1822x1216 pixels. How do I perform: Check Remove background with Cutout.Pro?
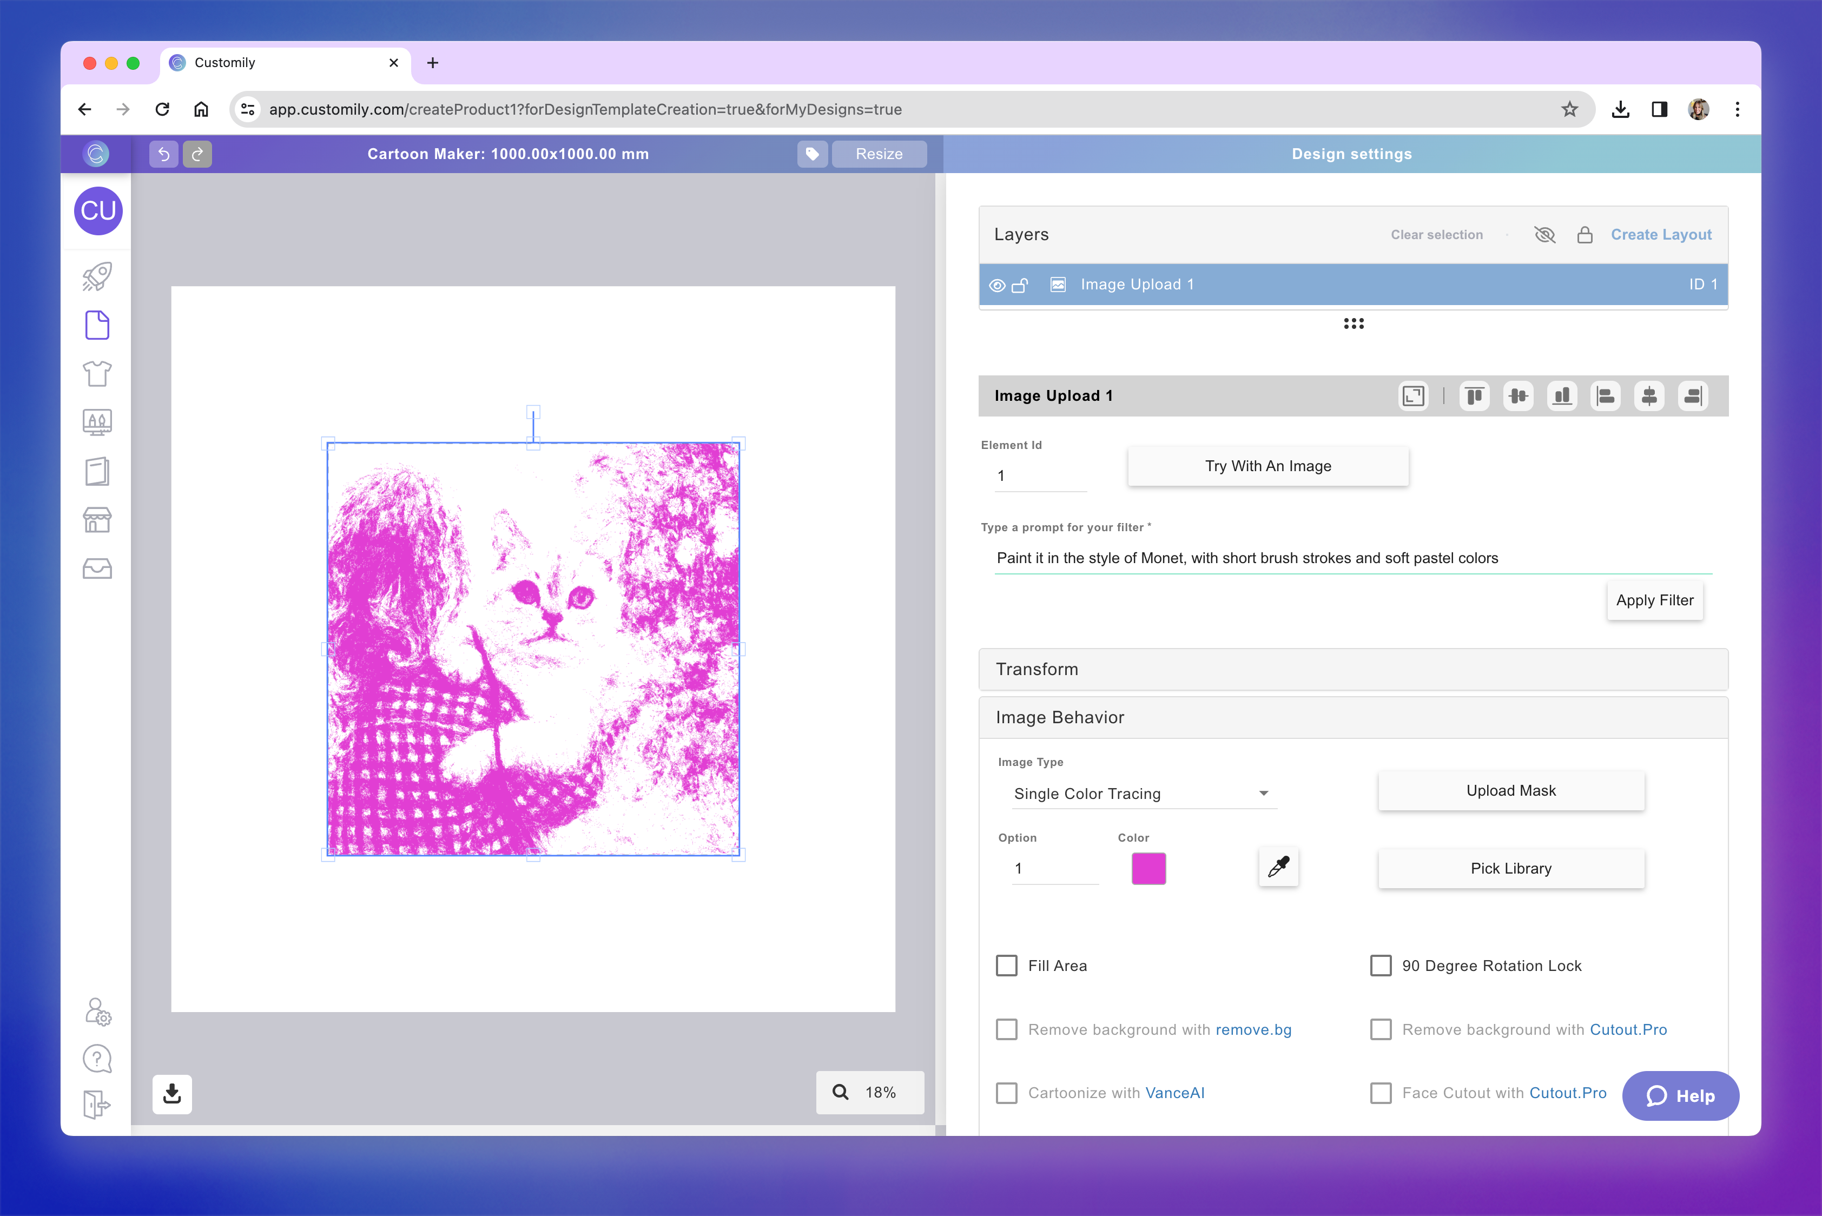(1381, 1029)
